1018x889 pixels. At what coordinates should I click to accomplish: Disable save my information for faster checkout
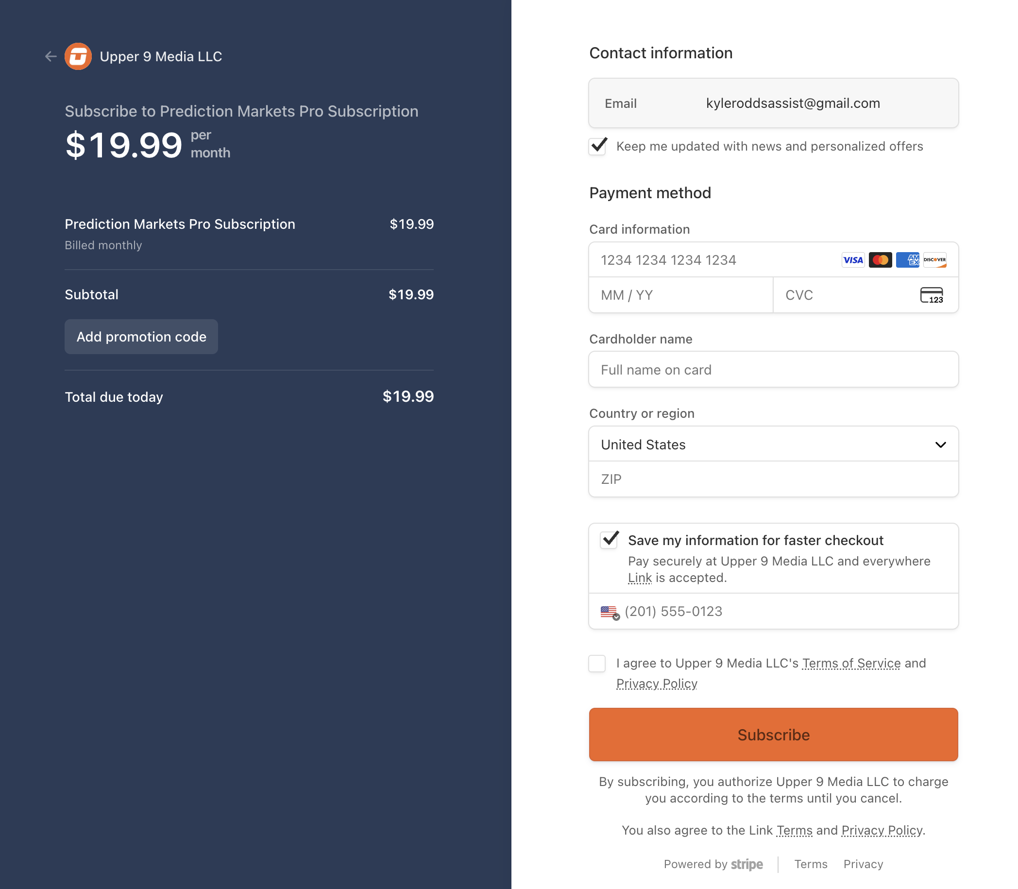click(609, 540)
